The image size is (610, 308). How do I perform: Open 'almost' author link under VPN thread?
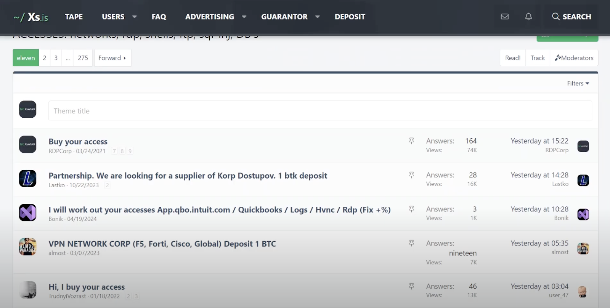click(57, 253)
